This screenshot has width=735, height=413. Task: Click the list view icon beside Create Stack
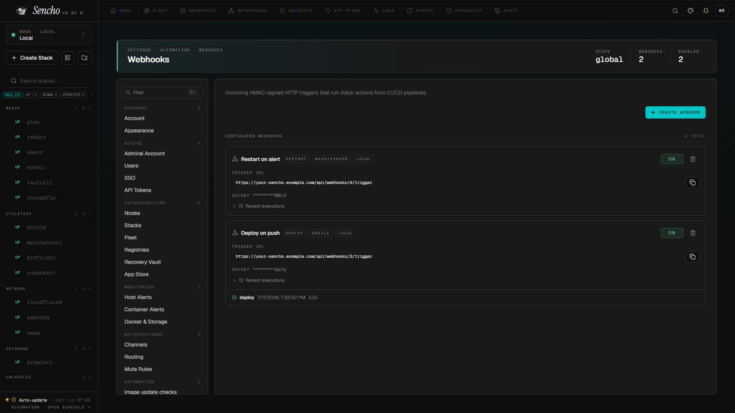click(68, 58)
